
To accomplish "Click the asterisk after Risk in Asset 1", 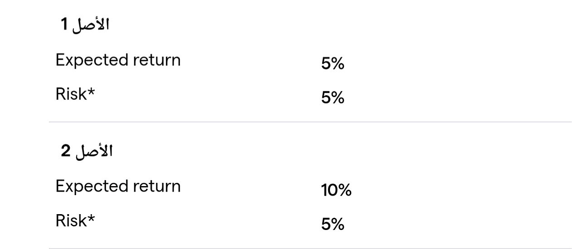I will [92, 92].
